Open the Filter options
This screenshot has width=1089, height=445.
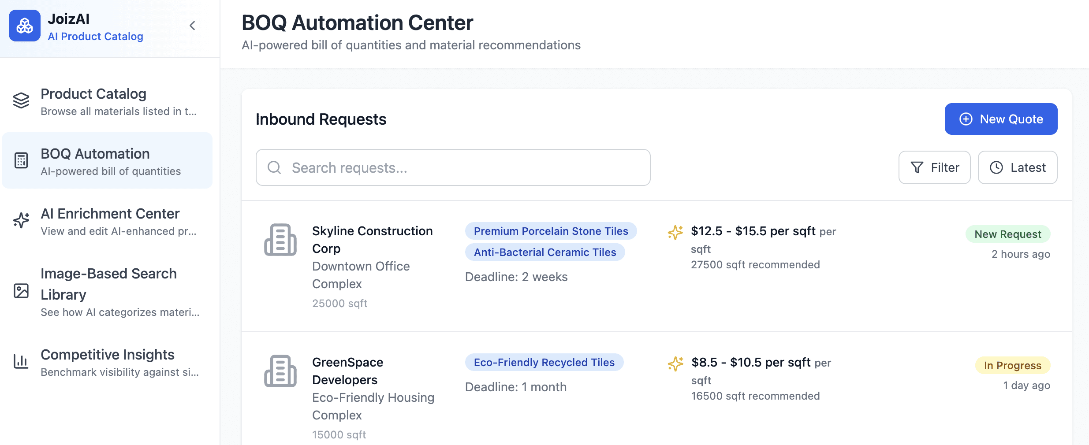(x=934, y=167)
